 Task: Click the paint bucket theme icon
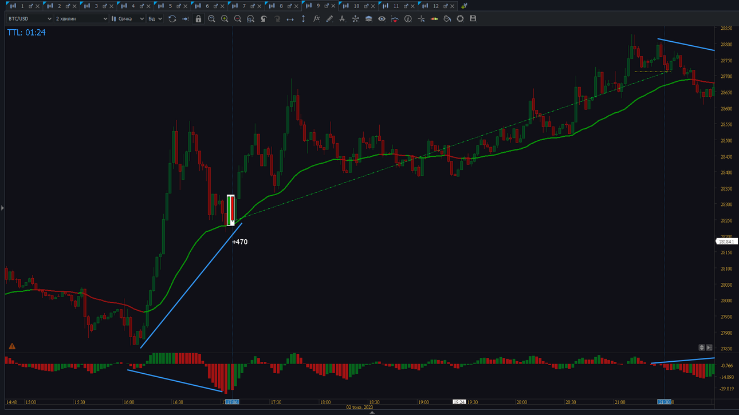[x=447, y=19]
